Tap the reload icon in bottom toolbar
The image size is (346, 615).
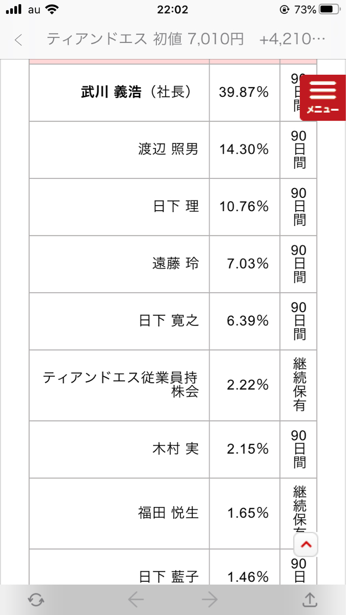pos(35,599)
